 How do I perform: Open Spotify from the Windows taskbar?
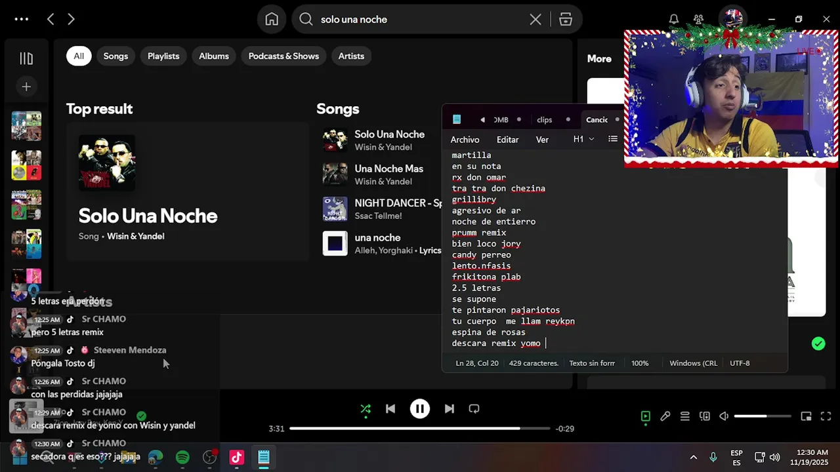pyautogui.click(x=182, y=458)
